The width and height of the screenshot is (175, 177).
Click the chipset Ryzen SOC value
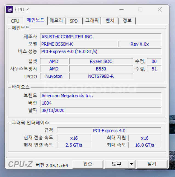(x=101, y=61)
